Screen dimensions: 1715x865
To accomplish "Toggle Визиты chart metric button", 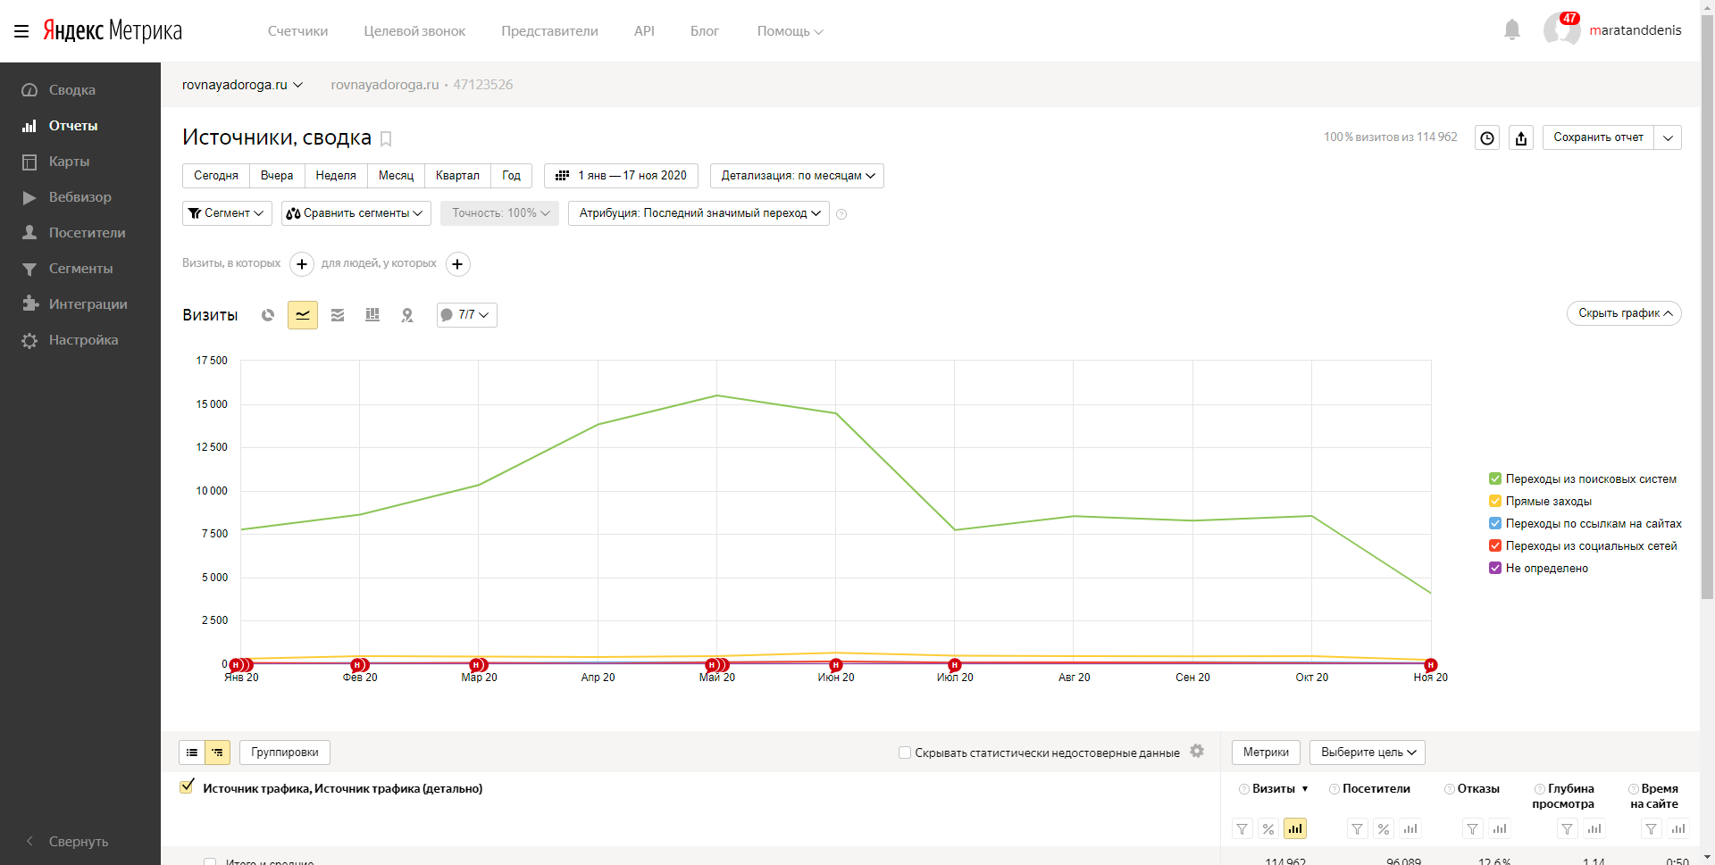I will coord(1295,829).
